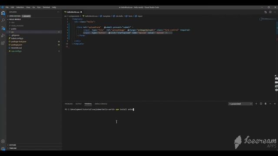Open README.md in explorer
The image size is (278, 156).
tap(17, 48)
